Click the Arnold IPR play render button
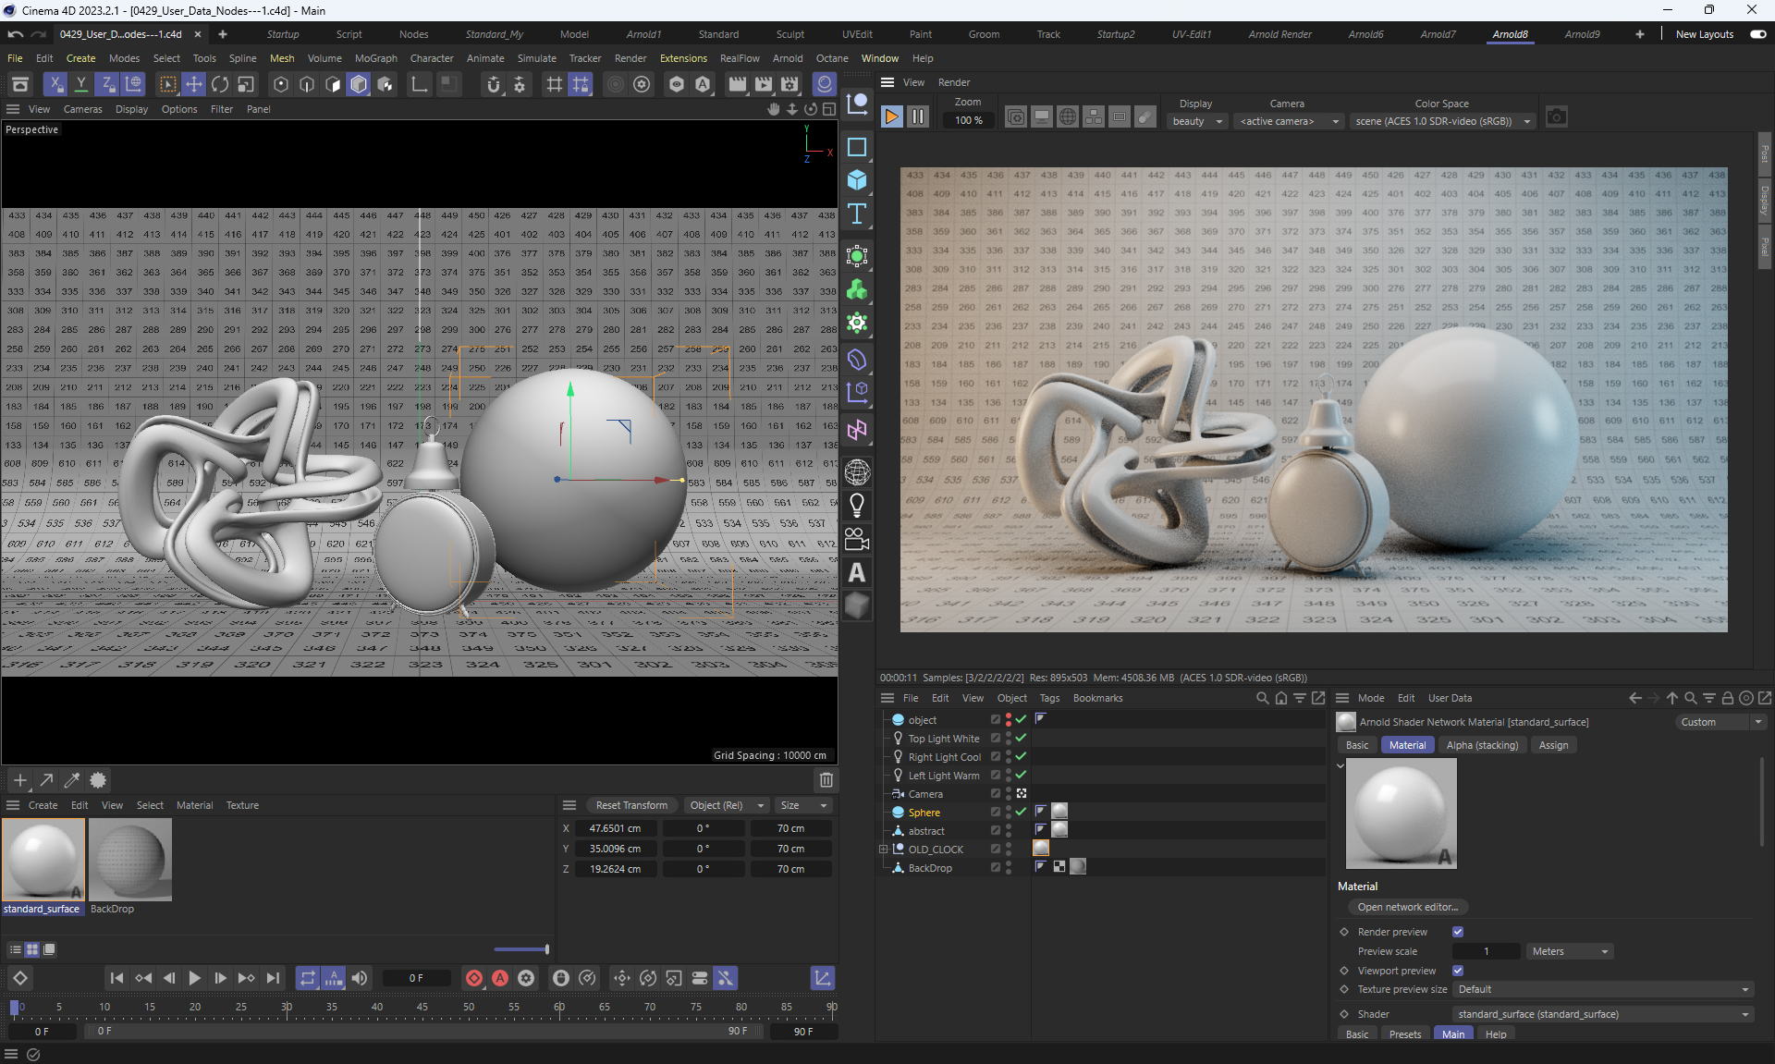Viewport: 1775px width, 1064px height. [891, 117]
